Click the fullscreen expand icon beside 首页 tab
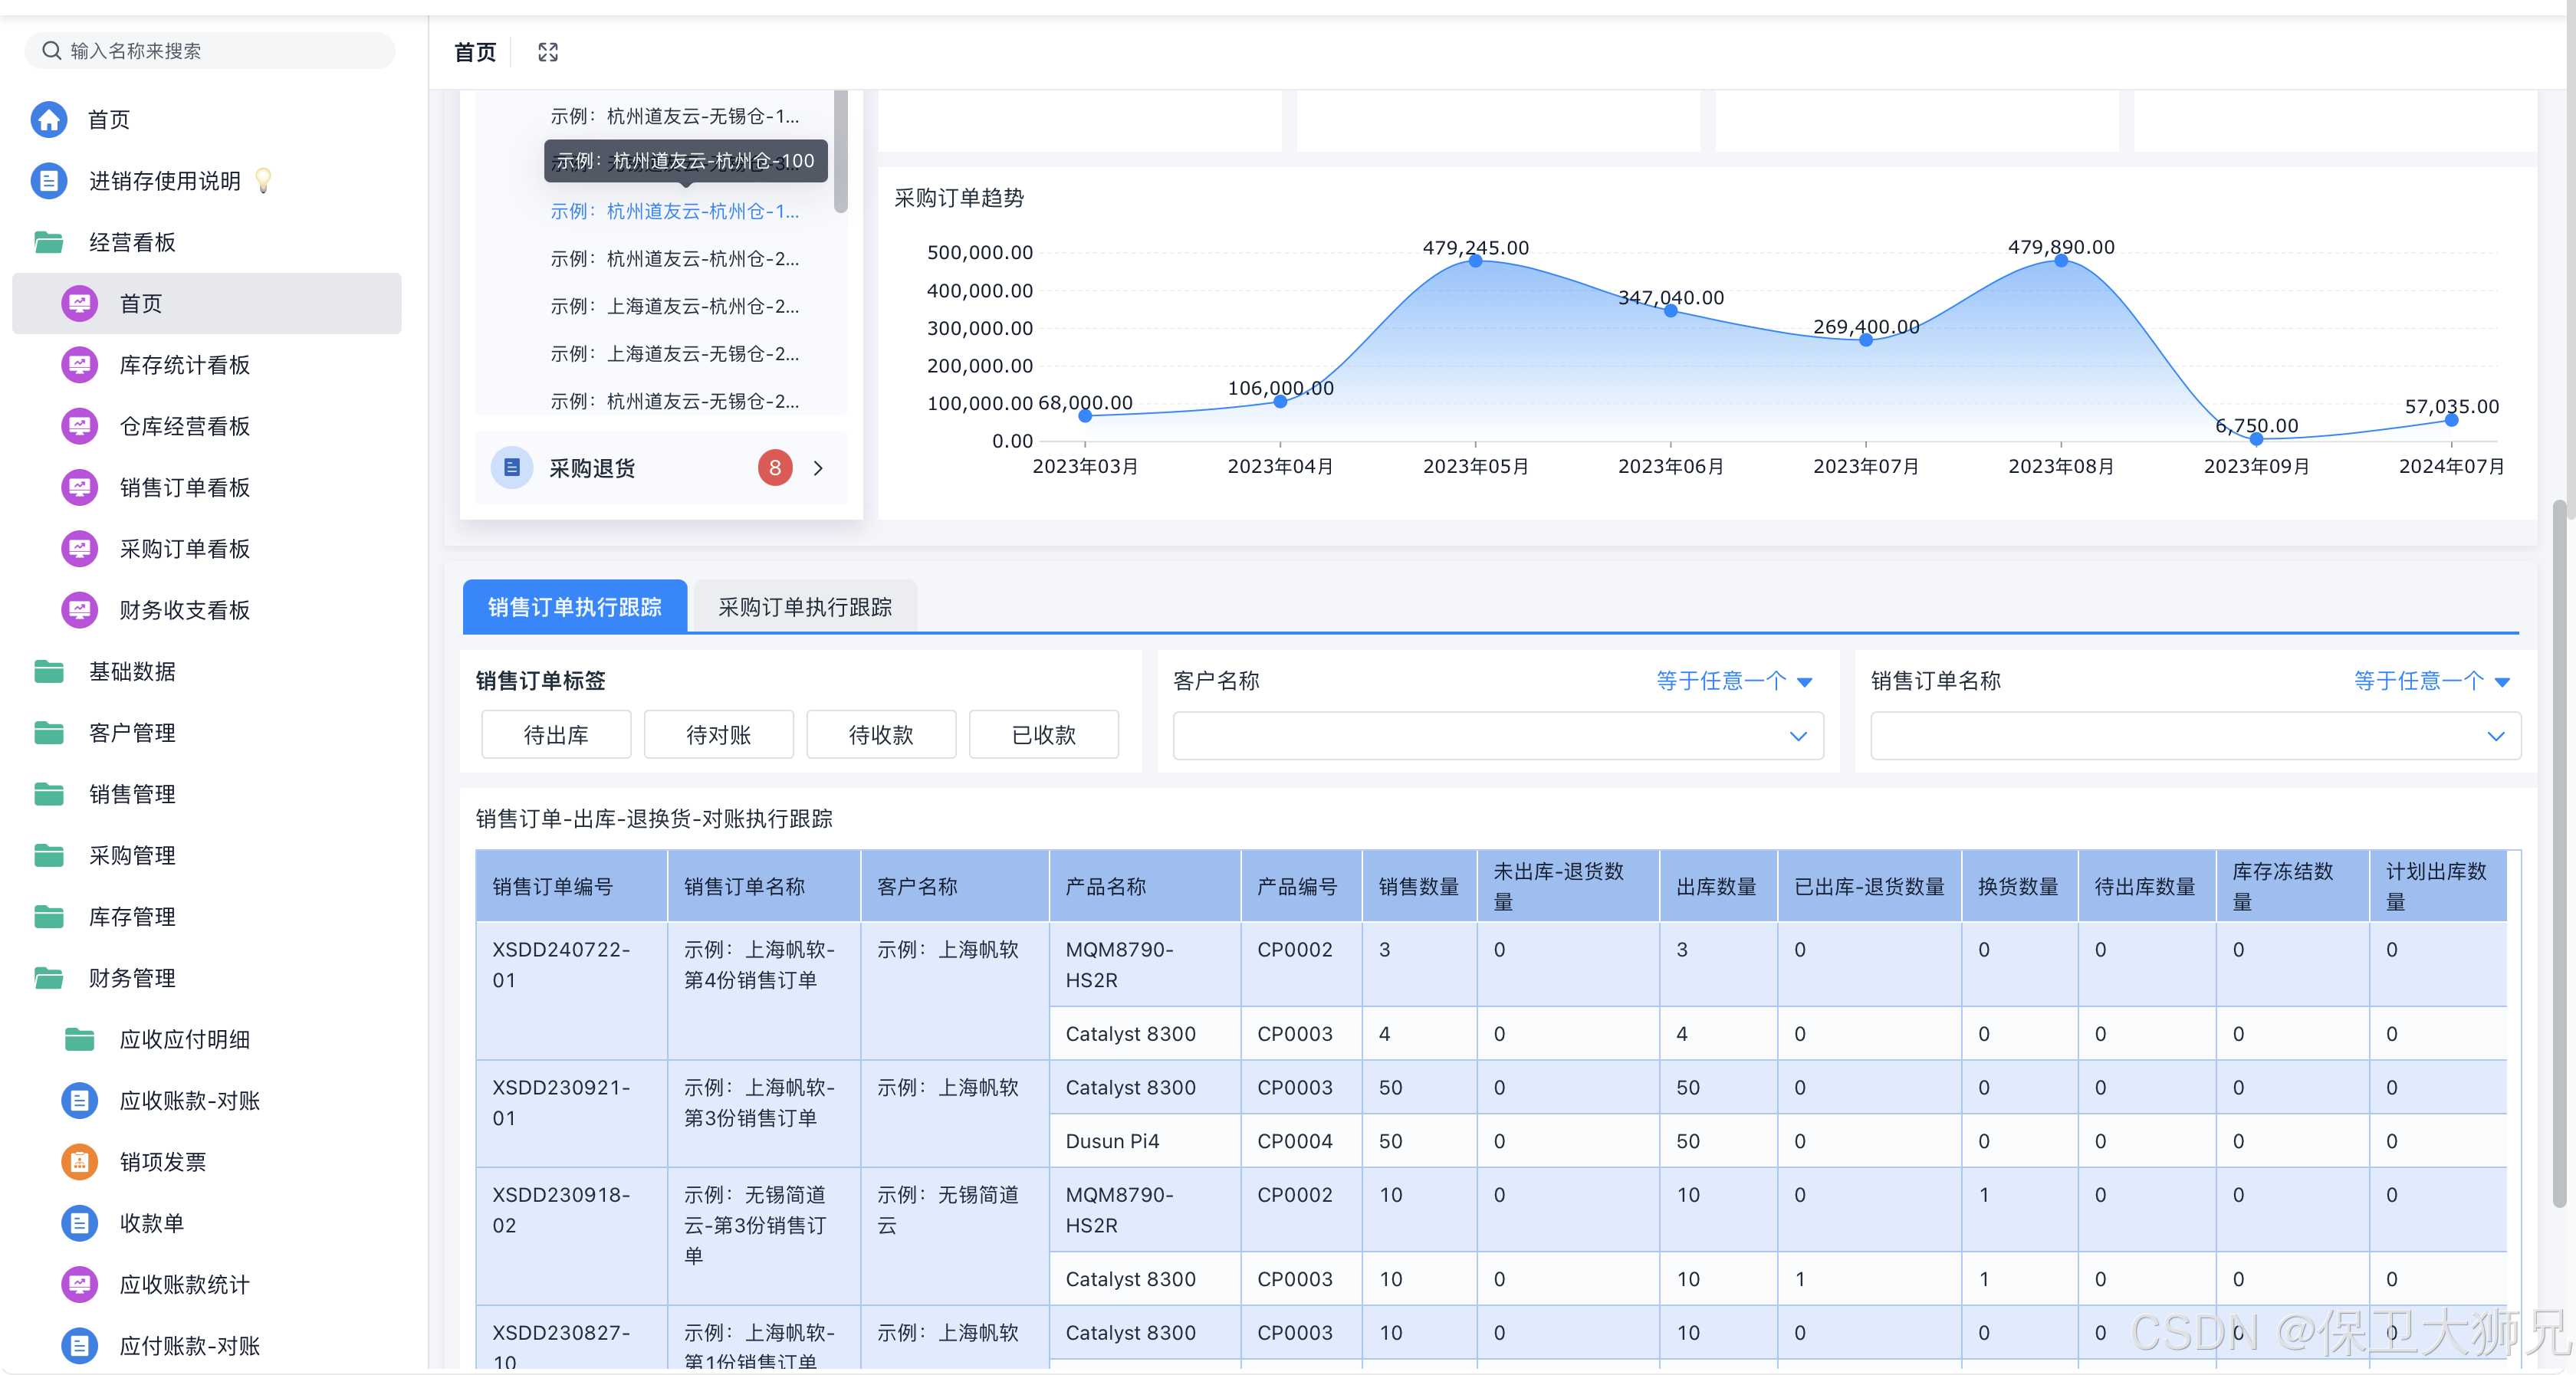The image size is (2576, 1375). 547,52
